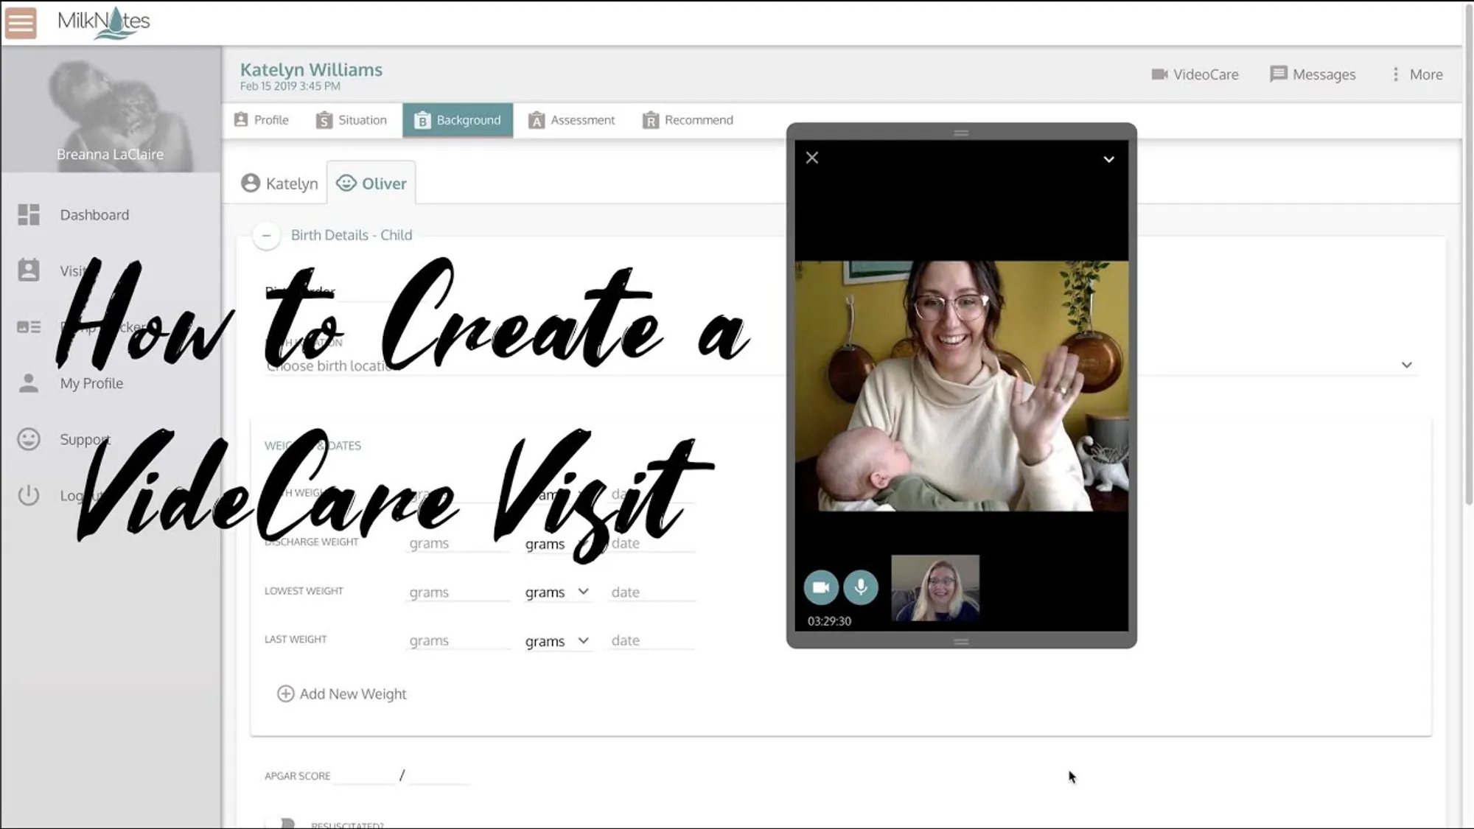Toggle the camera off in the video call

(821, 587)
